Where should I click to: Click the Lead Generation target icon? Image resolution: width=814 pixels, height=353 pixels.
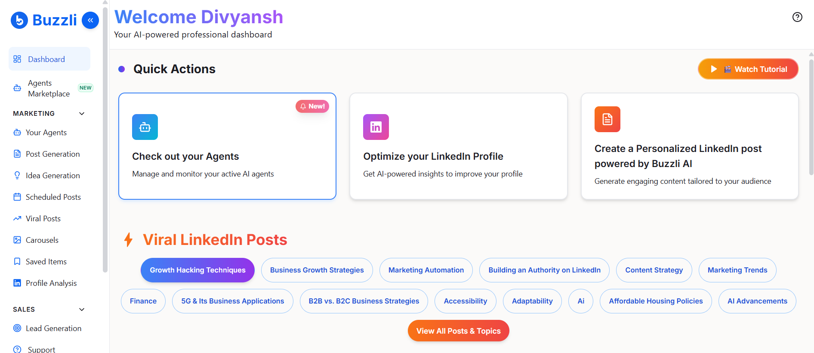pos(17,328)
